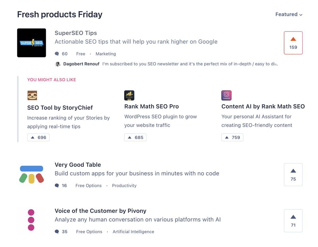This screenshot has width=318, height=247.
Task: Upvote SEO Tool by StoryChief at 696
Action: tap(38, 137)
